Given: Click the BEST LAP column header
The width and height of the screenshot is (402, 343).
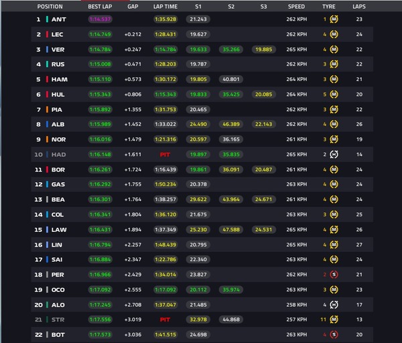Looking at the screenshot, I should click(100, 7).
